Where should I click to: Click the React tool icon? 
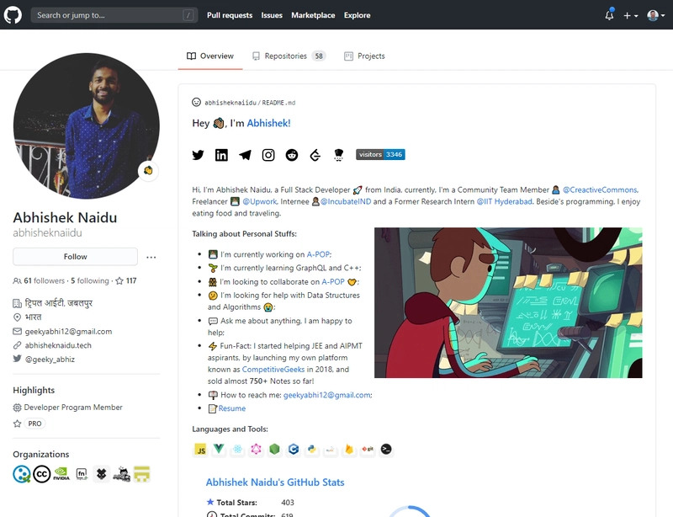point(237,449)
